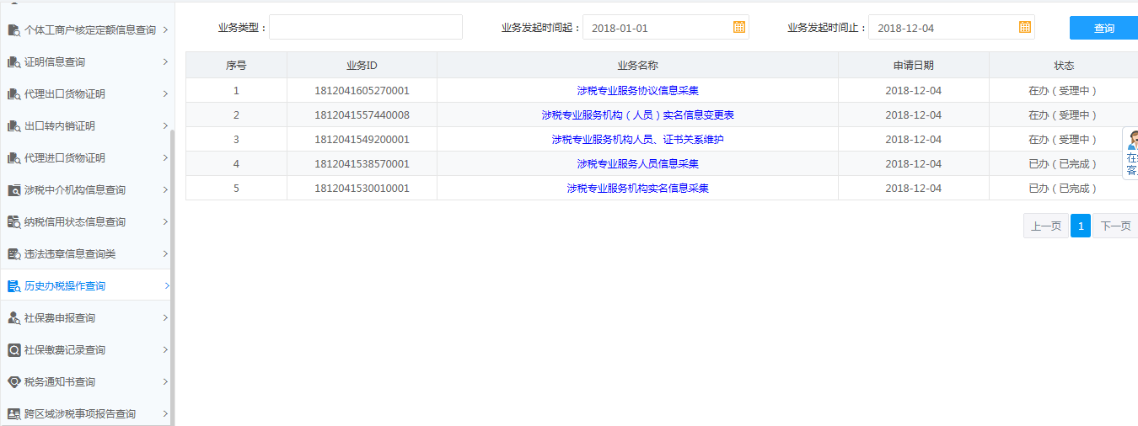Open 跨区域涉税事项报告查询 menu item
1138x426 pixels.
pyautogui.click(x=79, y=414)
